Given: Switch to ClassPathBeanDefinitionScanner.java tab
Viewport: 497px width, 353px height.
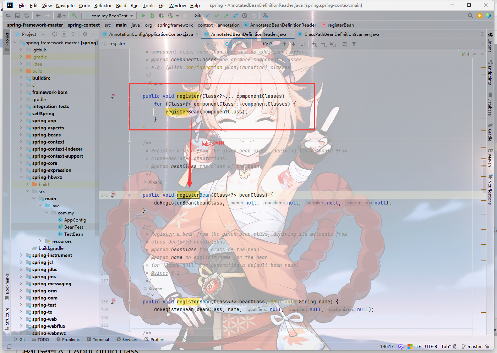Looking at the screenshot, I should (342, 34).
